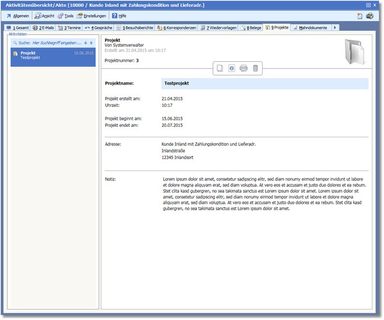384x320 pixels.
Task: Open the Tools menu
Action: pyautogui.click(x=66, y=16)
